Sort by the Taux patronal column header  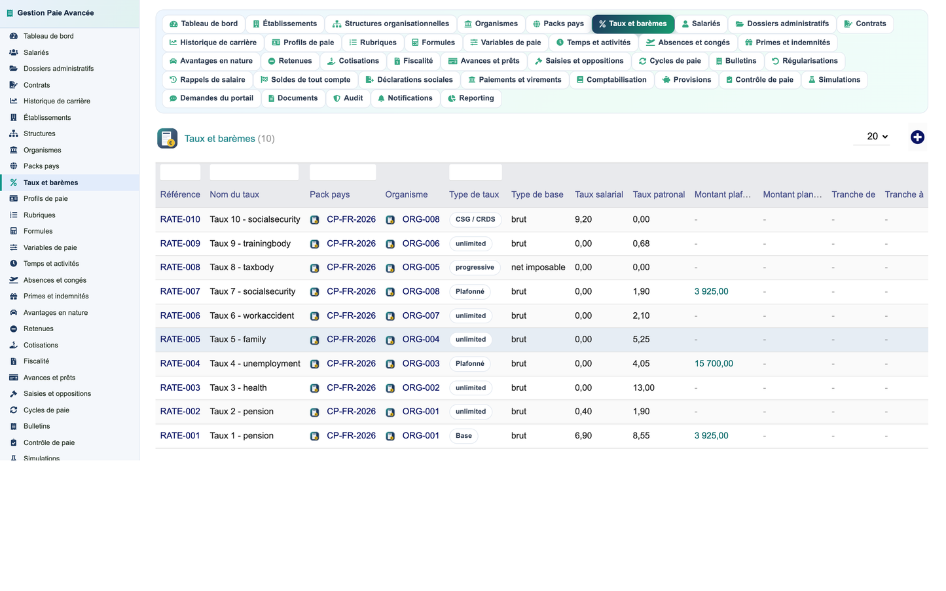click(659, 194)
